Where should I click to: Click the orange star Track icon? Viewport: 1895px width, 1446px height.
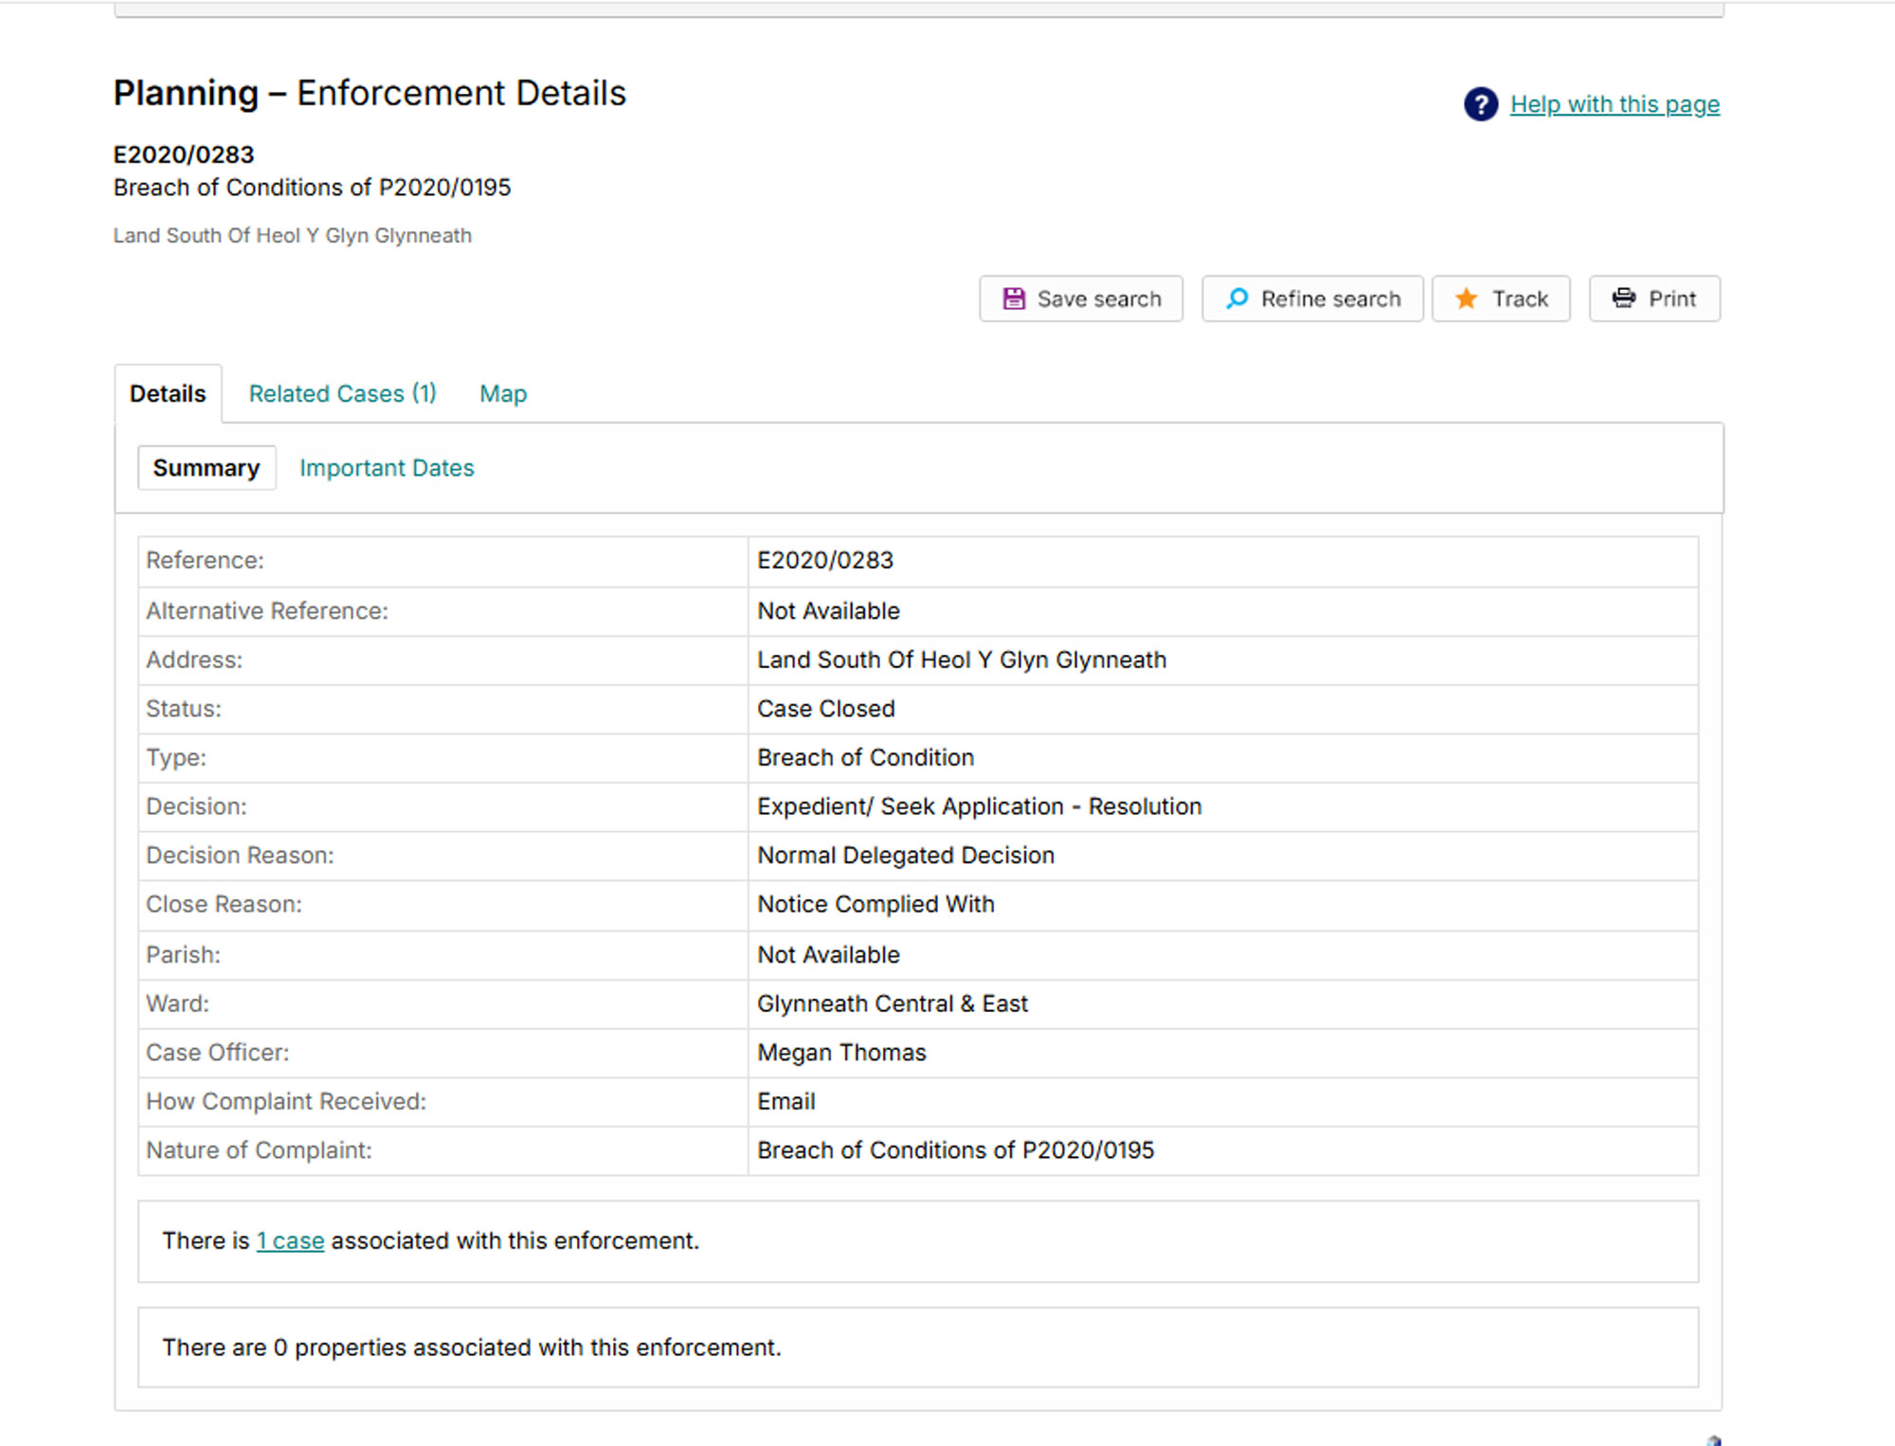1466,298
